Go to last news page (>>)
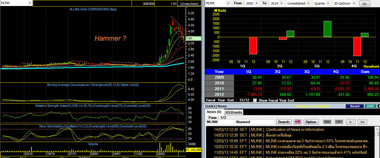This screenshot has width=380, height=158. 362,122
